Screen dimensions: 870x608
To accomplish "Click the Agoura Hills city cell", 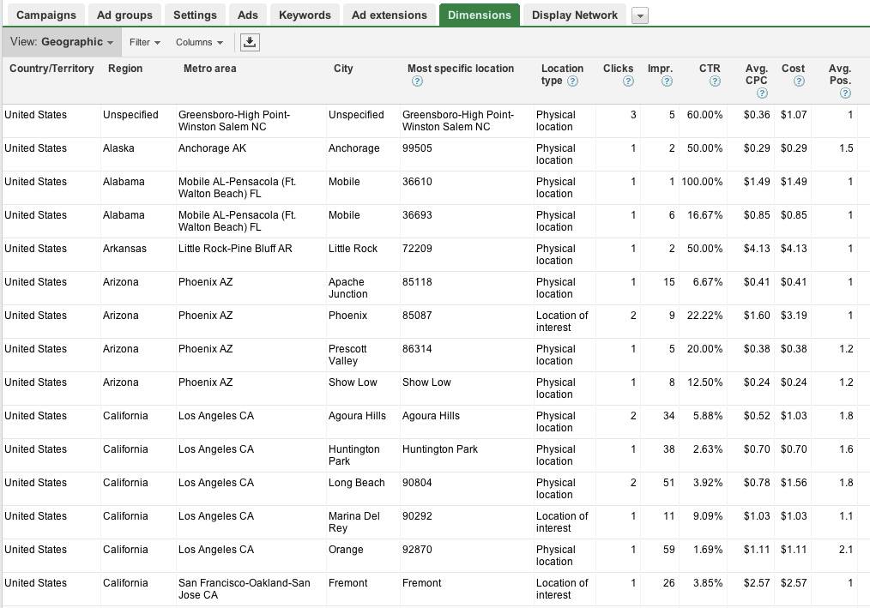I will point(357,416).
